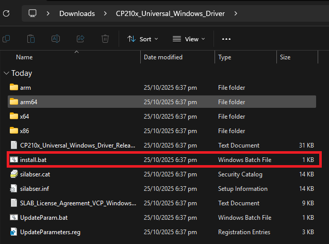Image resolution: width=329 pixels, height=244 pixels.
Task: Click the arm64 folder icon
Action: click(14, 102)
